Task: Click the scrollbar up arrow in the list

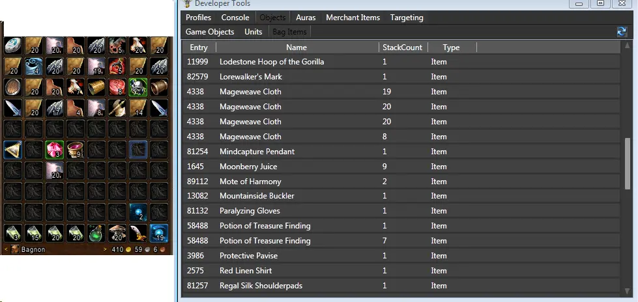Action: point(627,46)
